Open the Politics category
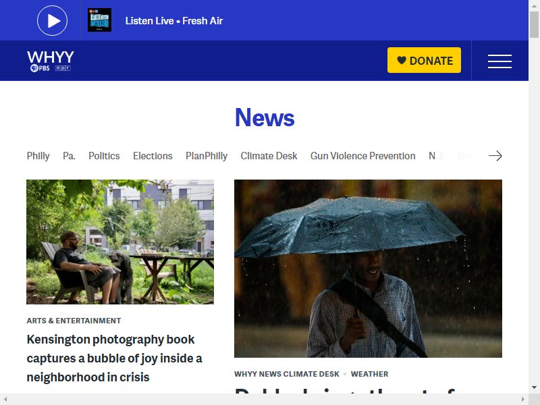 104,156
